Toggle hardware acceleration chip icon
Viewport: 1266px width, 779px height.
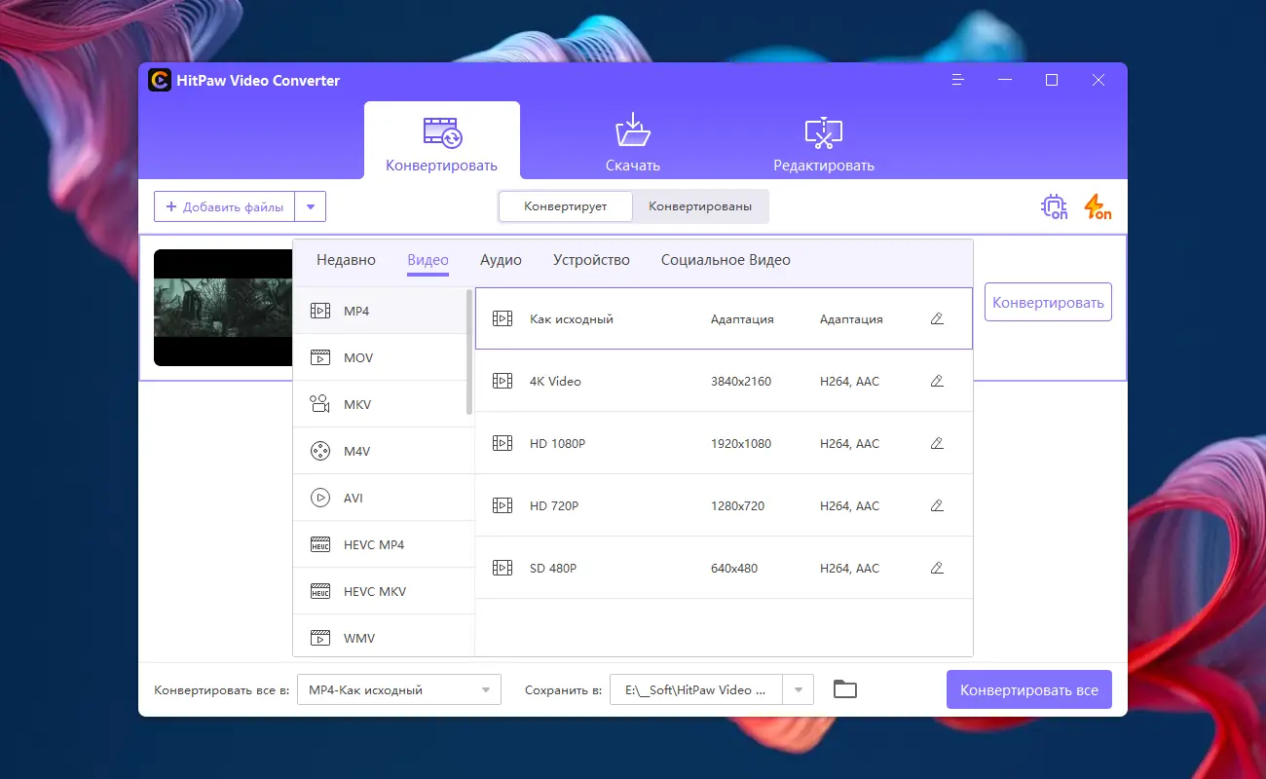(x=1054, y=206)
